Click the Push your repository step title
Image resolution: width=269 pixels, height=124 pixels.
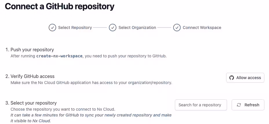pos(32,50)
